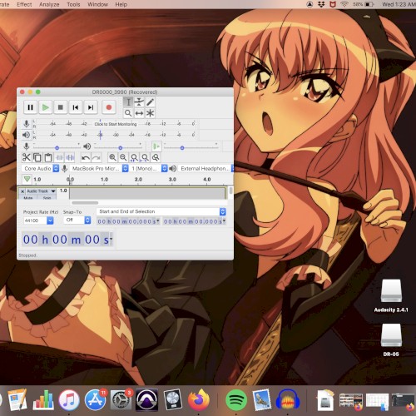Viewport: 416px width, 416px height.
Task: Skip to start of project
Action: click(x=75, y=107)
